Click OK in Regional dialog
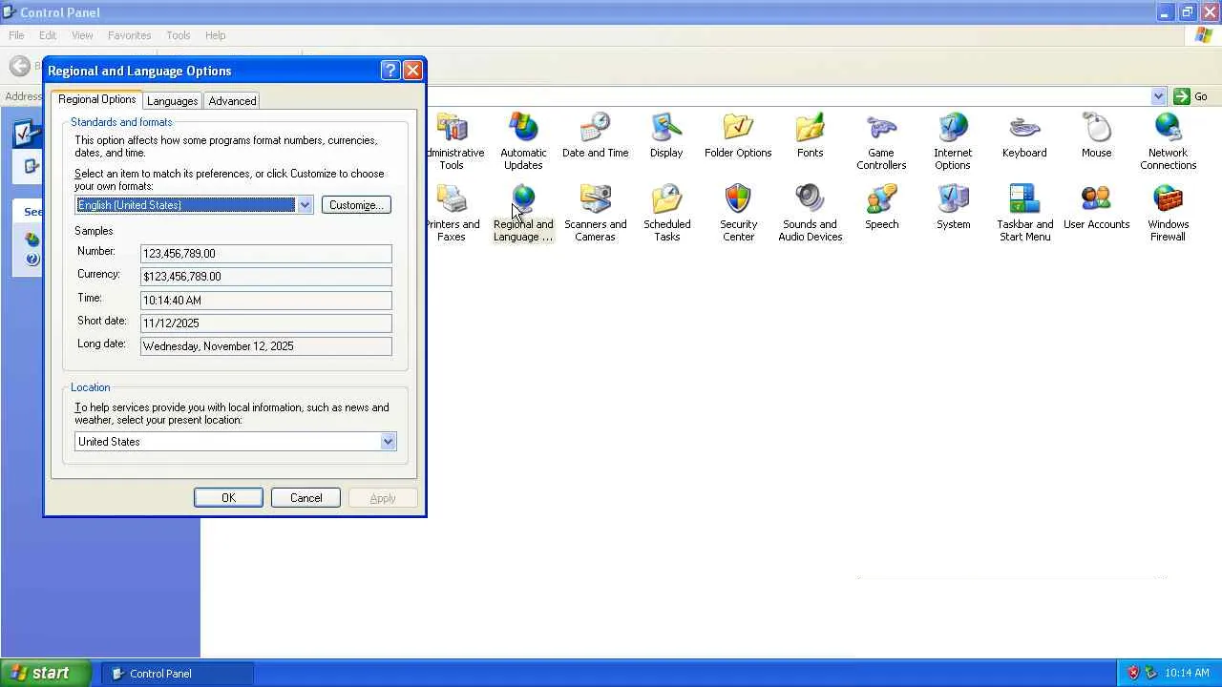This screenshot has width=1222, height=687. coord(228,498)
